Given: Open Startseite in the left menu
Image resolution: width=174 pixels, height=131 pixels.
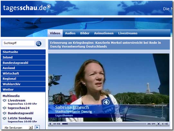Looking at the screenshot, I should [x=23, y=52].
